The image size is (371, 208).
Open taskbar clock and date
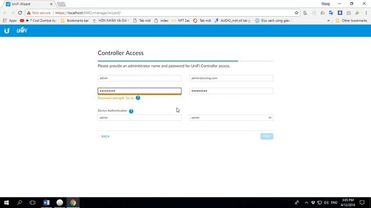pyautogui.click(x=348, y=203)
